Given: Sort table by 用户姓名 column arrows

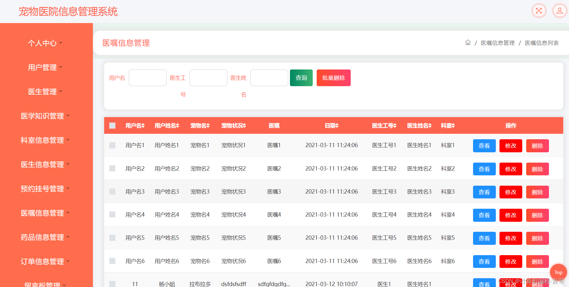Looking at the screenshot, I should 178,126.
